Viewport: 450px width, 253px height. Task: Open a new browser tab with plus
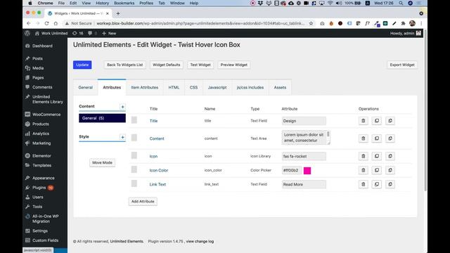pos(118,13)
